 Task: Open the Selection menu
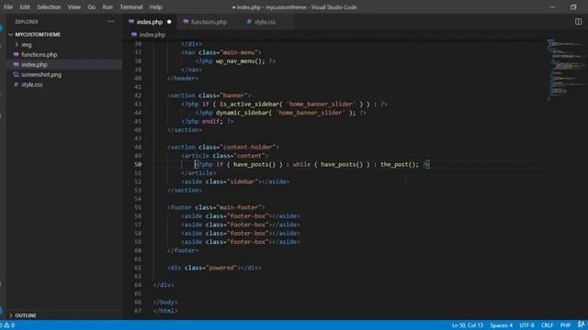point(49,7)
